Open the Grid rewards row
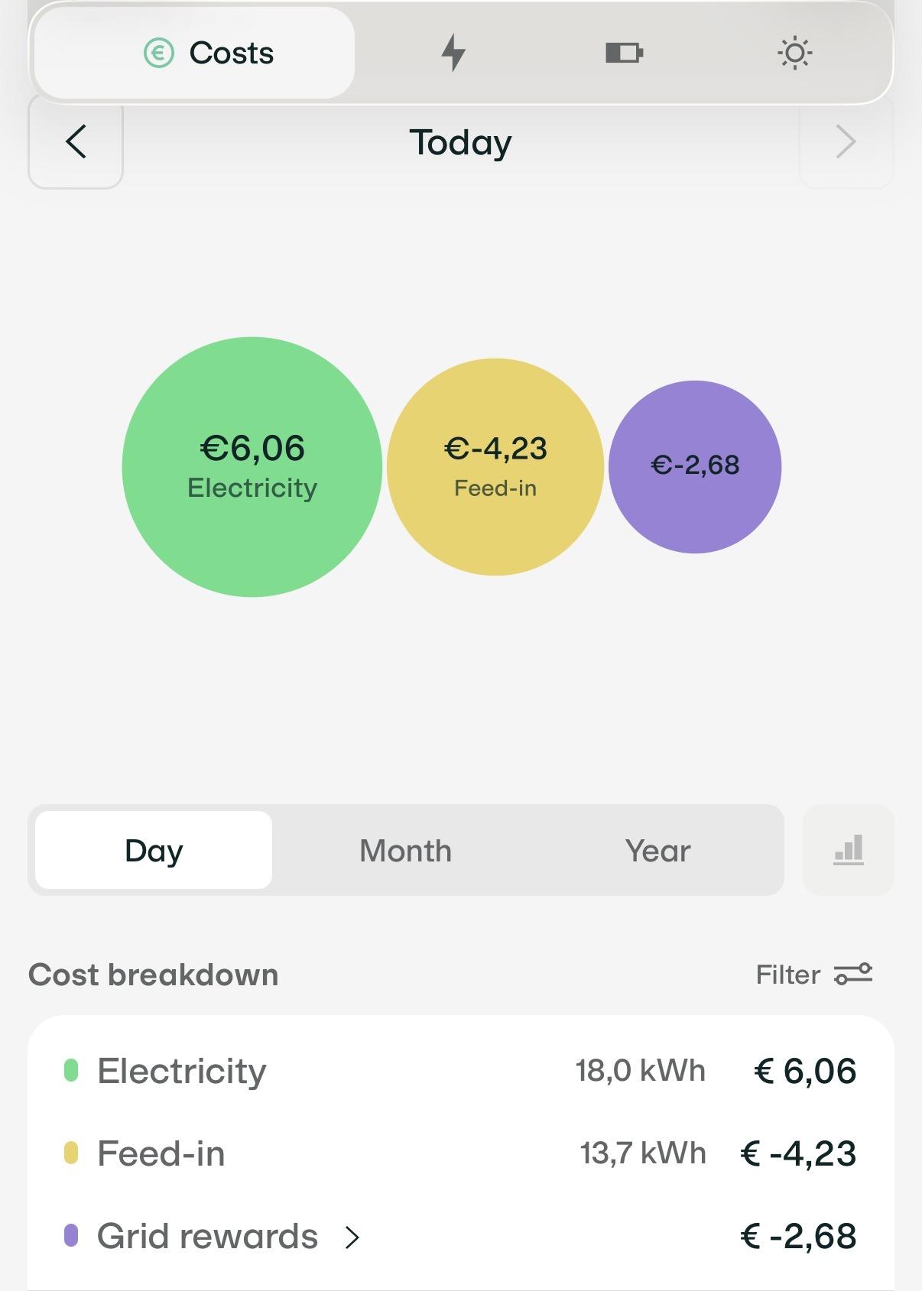The width and height of the screenshot is (922, 1291). (460, 1236)
